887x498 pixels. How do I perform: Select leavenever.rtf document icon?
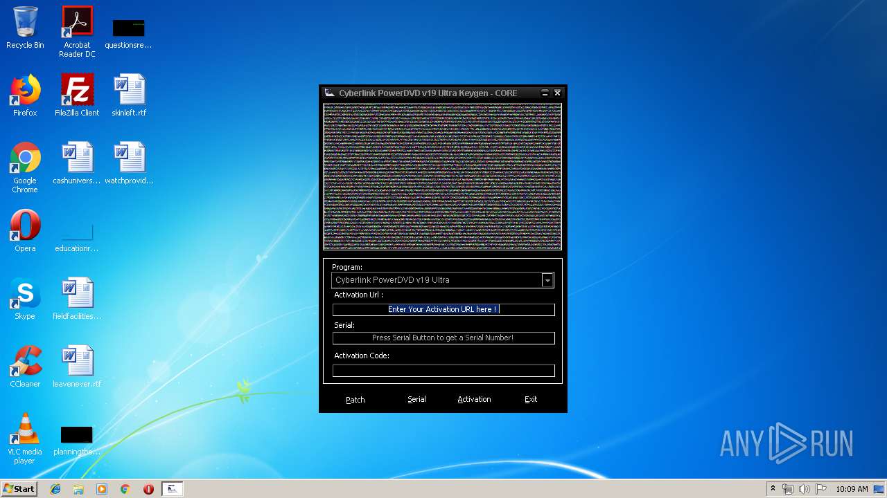(77, 367)
